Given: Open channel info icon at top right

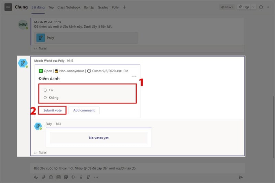Looking at the screenshot, I should pos(261,7).
